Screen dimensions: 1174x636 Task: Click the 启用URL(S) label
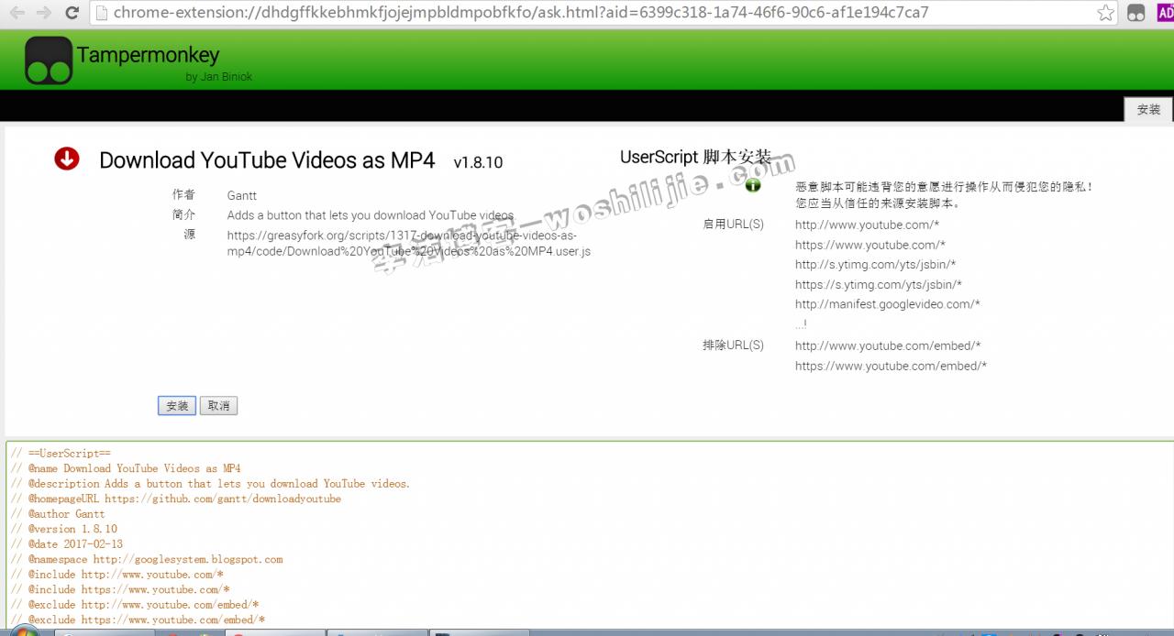point(733,225)
